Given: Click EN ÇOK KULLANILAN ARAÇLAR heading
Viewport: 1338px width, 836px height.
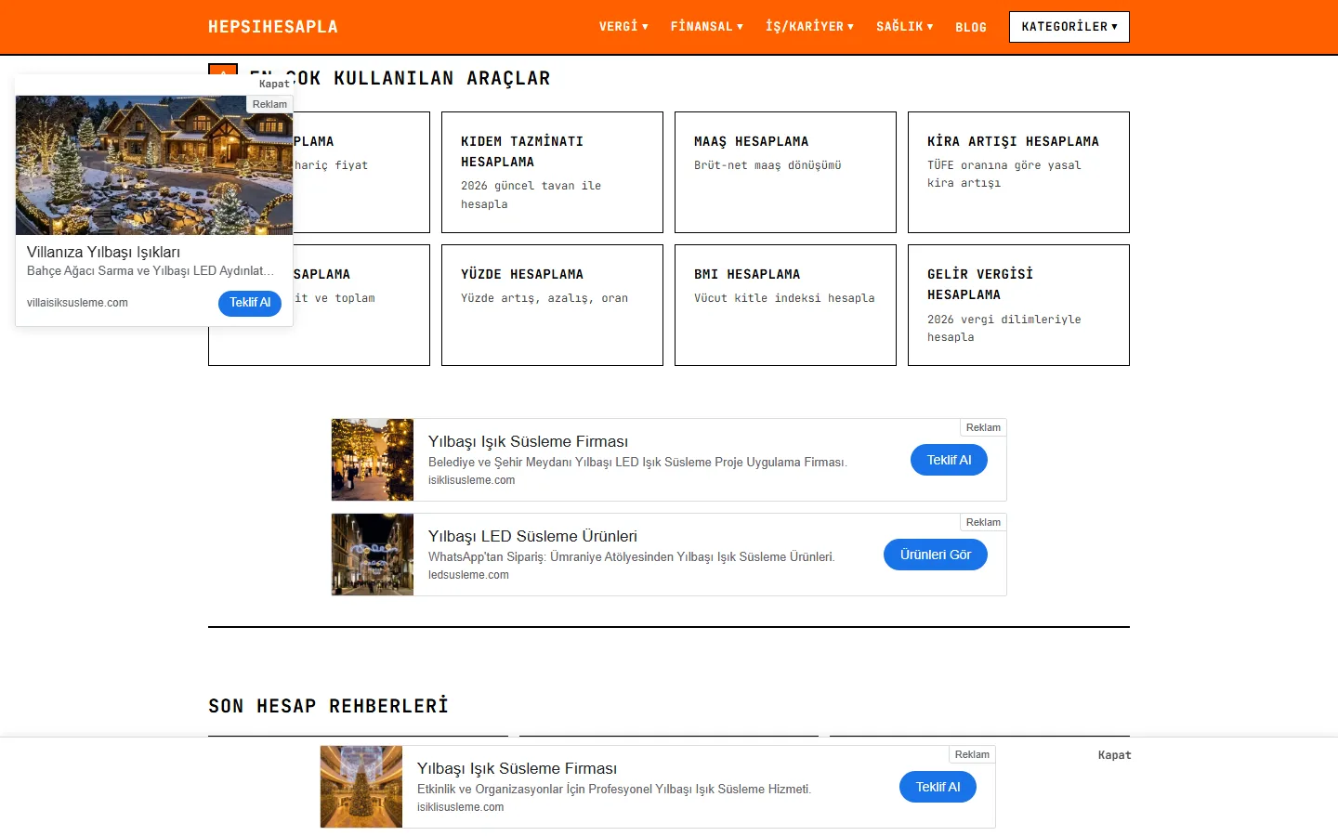Looking at the screenshot, I should pos(400,78).
